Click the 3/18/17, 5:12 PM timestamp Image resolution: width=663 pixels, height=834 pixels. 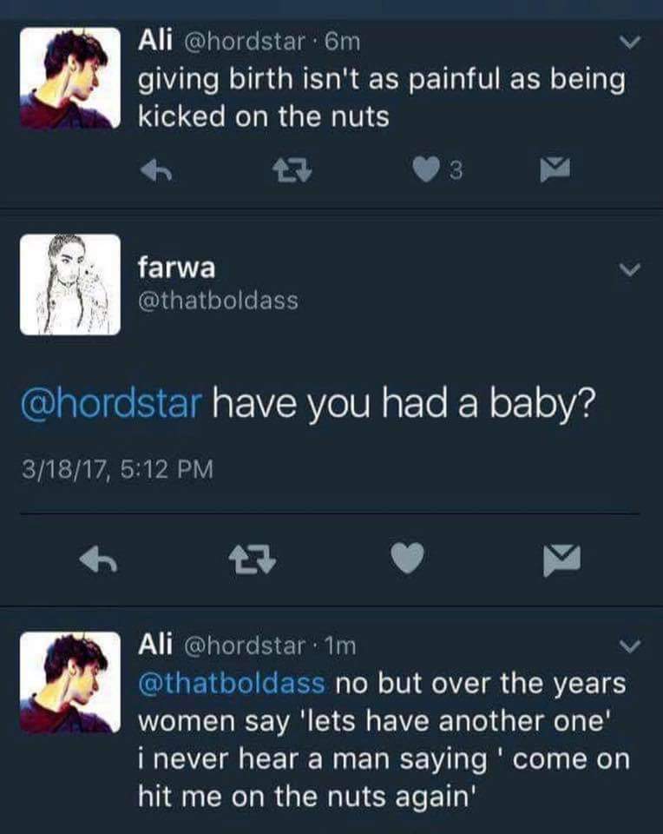pos(116,470)
